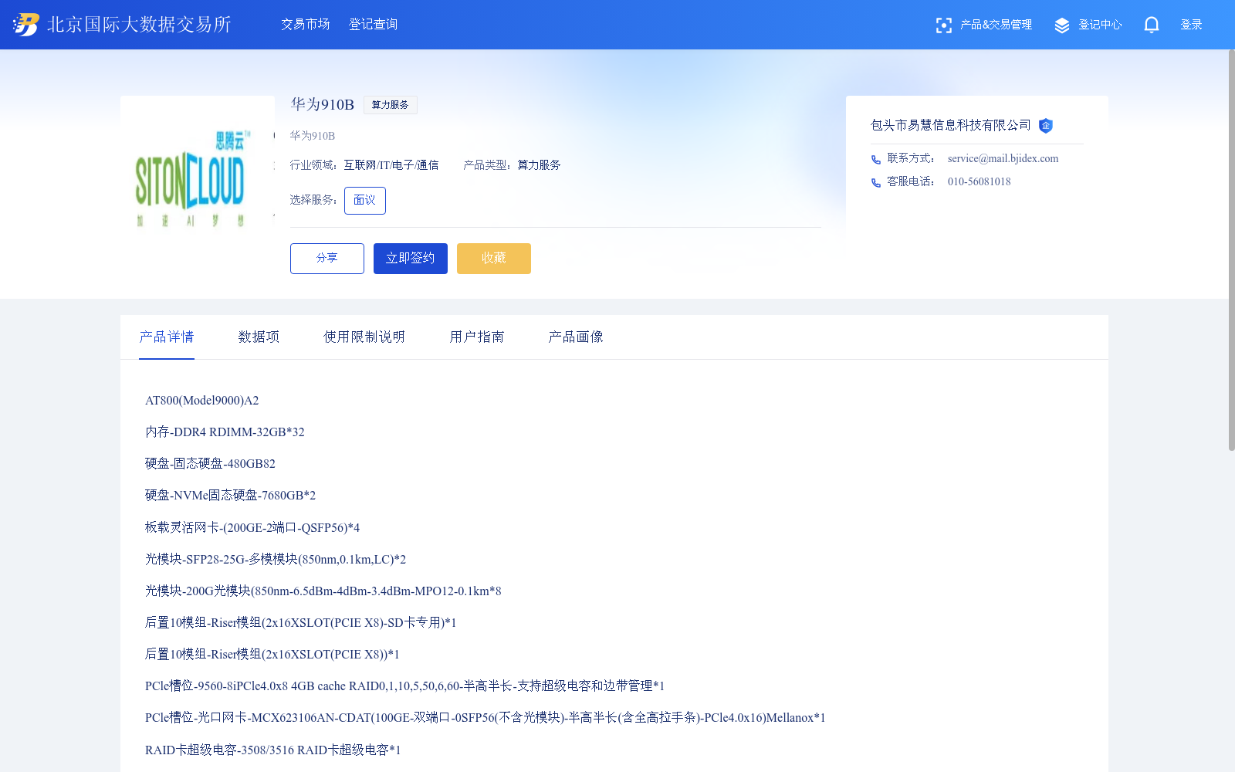Click the line AT800(Model9000)A2
Screen dimensions: 1235x772
[202, 401]
